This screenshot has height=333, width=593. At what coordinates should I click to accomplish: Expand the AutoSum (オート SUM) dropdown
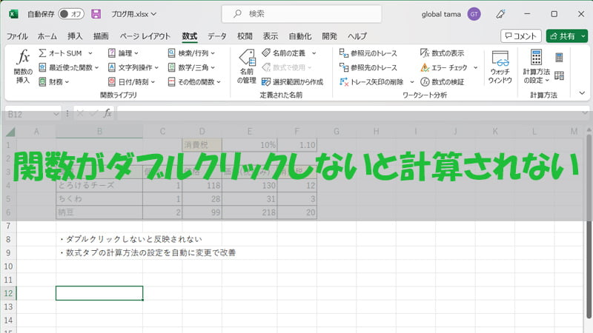click(90, 53)
